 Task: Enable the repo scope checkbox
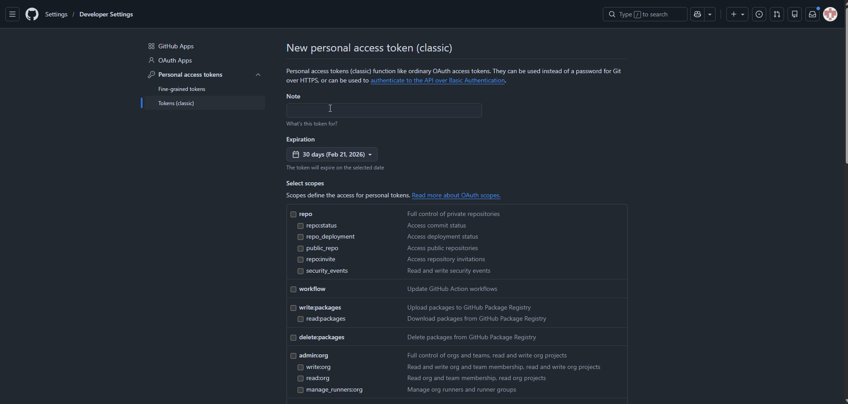click(294, 214)
